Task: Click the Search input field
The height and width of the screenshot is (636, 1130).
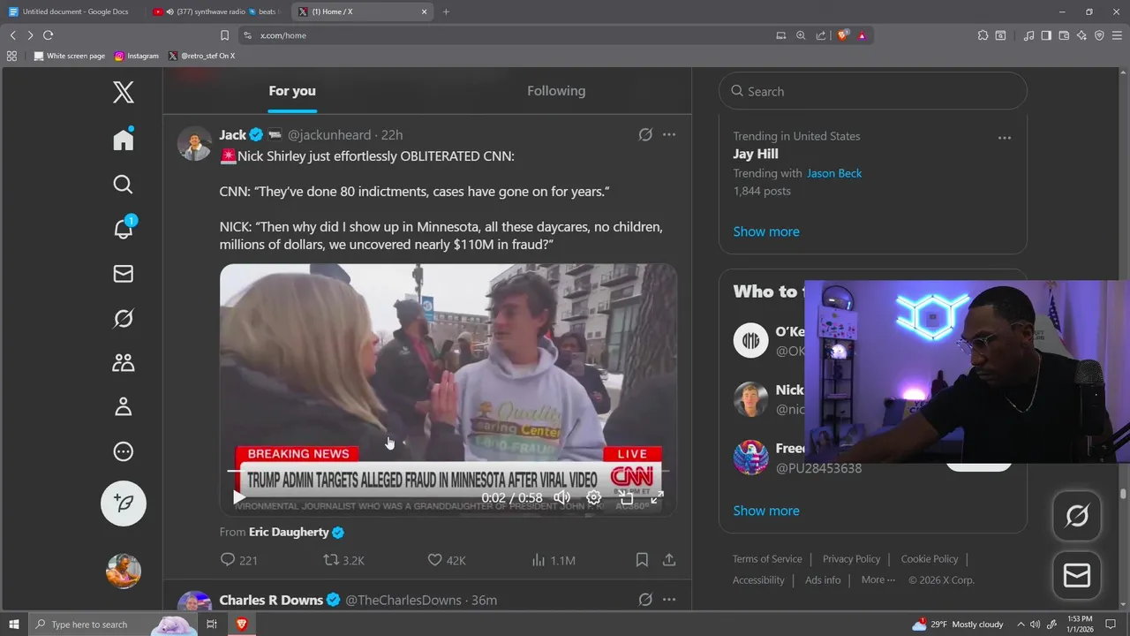Action: [873, 91]
